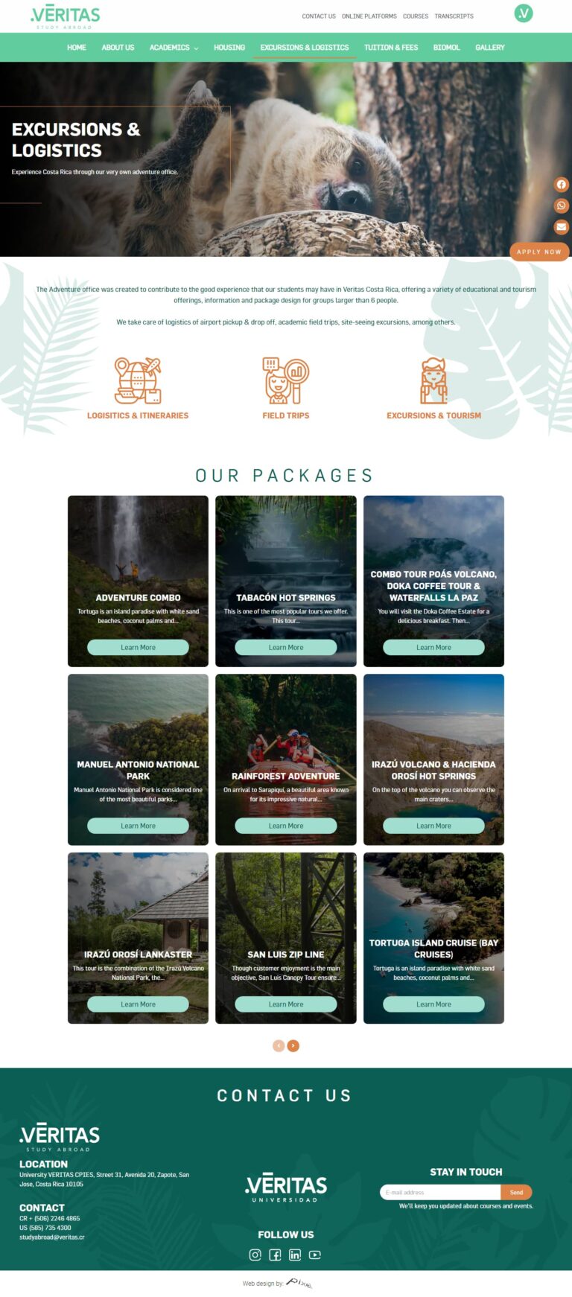This screenshot has height=1297, width=572.
Task: Open the WhatsApp floating side icon
Action: click(561, 205)
